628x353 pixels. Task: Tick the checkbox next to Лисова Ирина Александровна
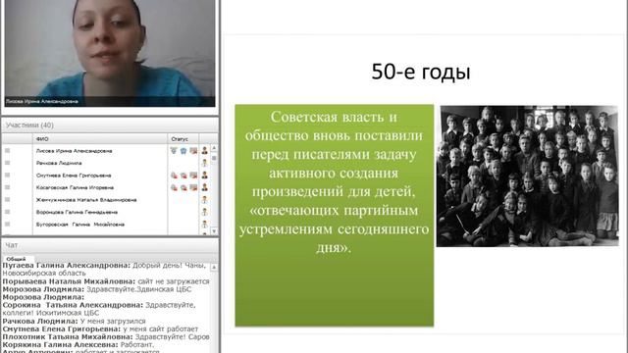[7, 150]
